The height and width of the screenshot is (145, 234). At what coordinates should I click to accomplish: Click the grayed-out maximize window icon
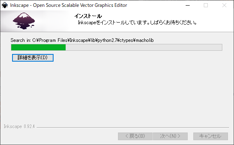pos(206,5)
